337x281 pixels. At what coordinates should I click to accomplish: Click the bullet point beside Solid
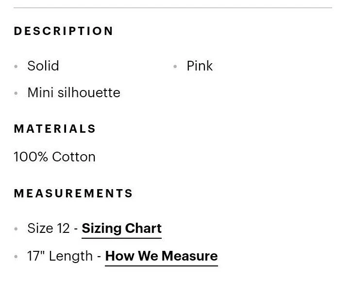17,67
